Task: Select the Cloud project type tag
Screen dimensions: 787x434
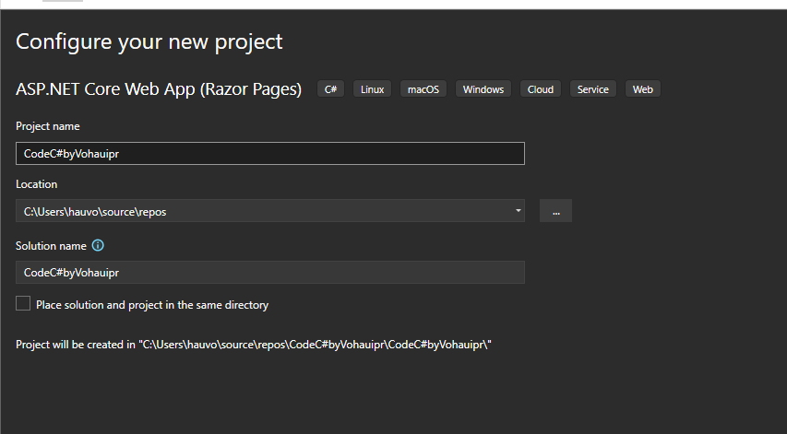Action: tap(541, 89)
